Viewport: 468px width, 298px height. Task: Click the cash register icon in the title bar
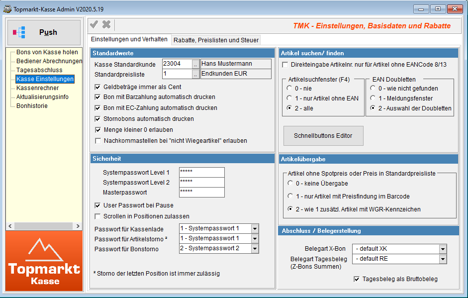pyautogui.click(x=7, y=9)
